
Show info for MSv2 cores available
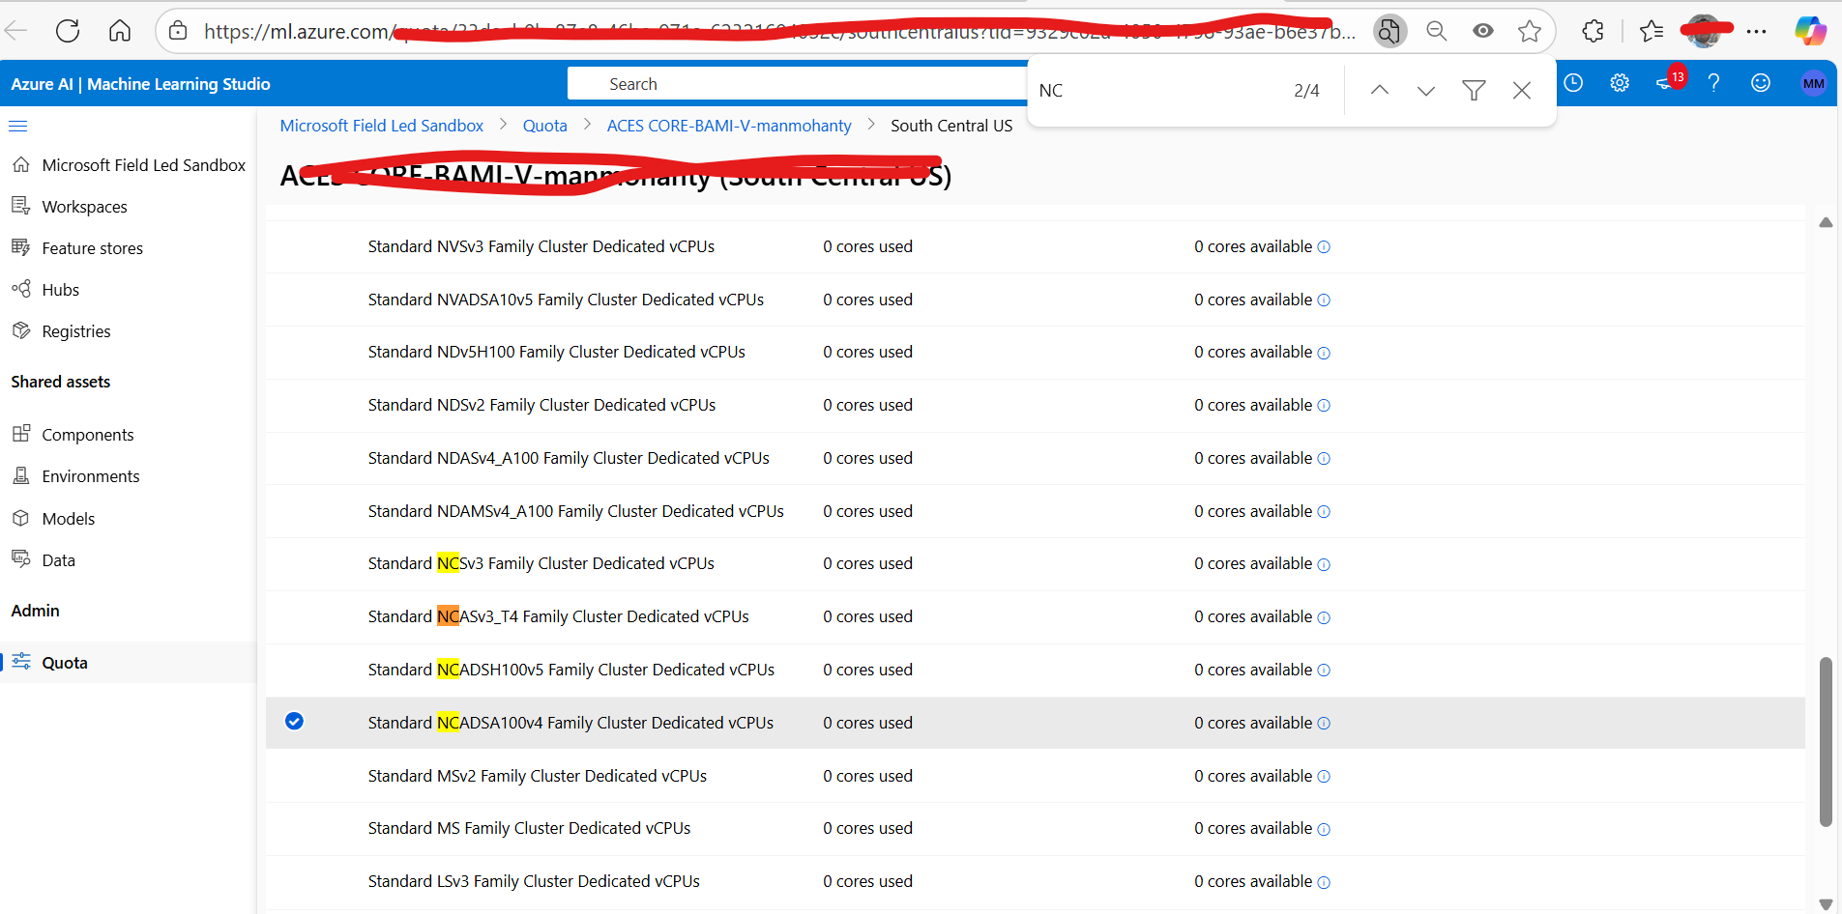tap(1324, 777)
